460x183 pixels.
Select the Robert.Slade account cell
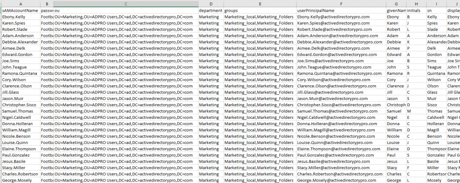(21, 29)
